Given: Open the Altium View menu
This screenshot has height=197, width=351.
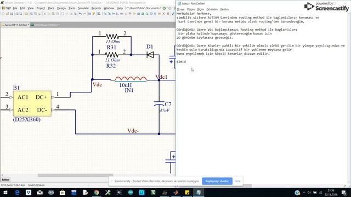Looking at the screenshot, I should pos(31,8).
